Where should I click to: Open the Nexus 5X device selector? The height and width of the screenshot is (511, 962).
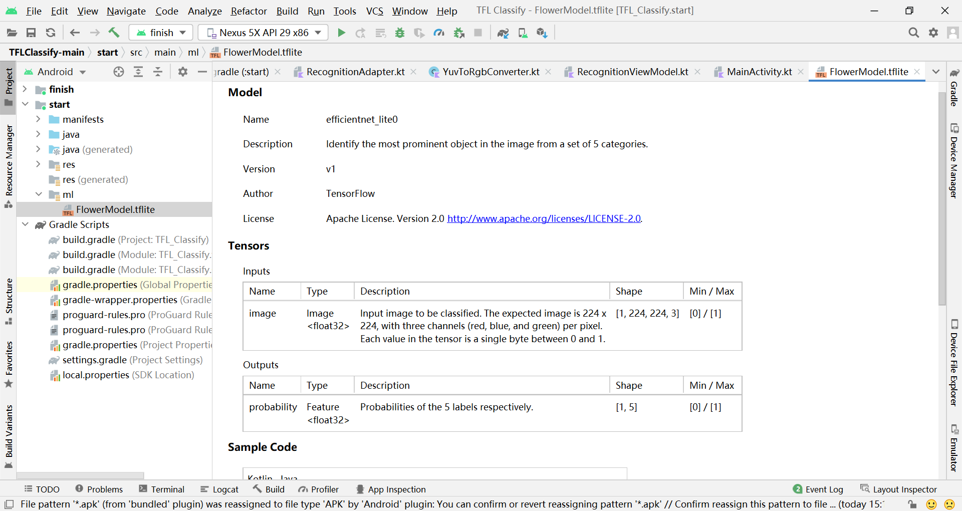pyautogui.click(x=263, y=32)
